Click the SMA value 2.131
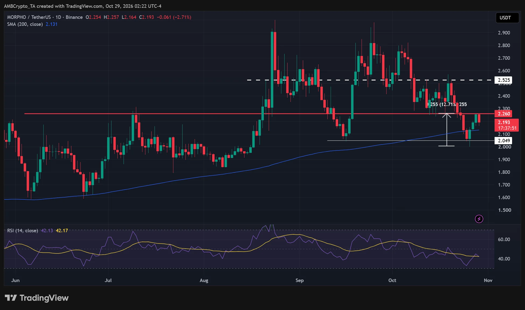Screen dimensions: 525x310 tap(51, 24)
